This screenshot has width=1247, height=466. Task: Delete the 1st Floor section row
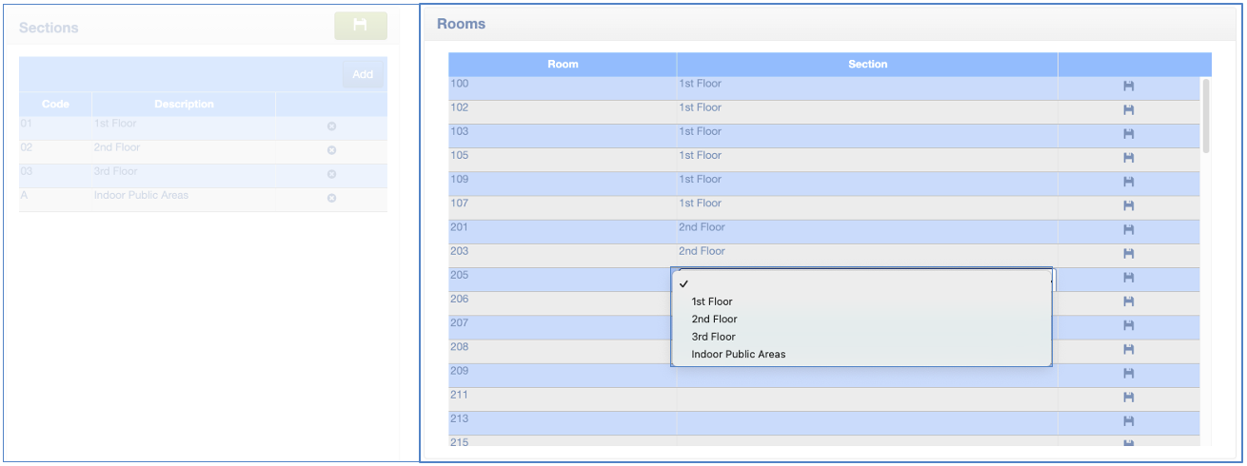coord(331,126)
